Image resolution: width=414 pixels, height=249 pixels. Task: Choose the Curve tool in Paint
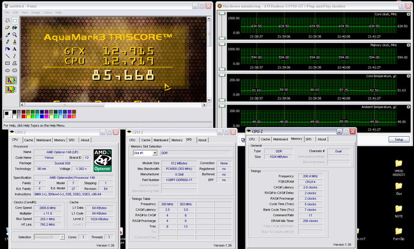coord(15,56)
